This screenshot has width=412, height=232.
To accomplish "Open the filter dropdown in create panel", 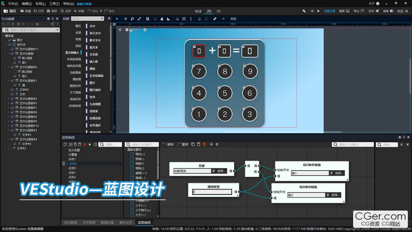I will [102, 19].
